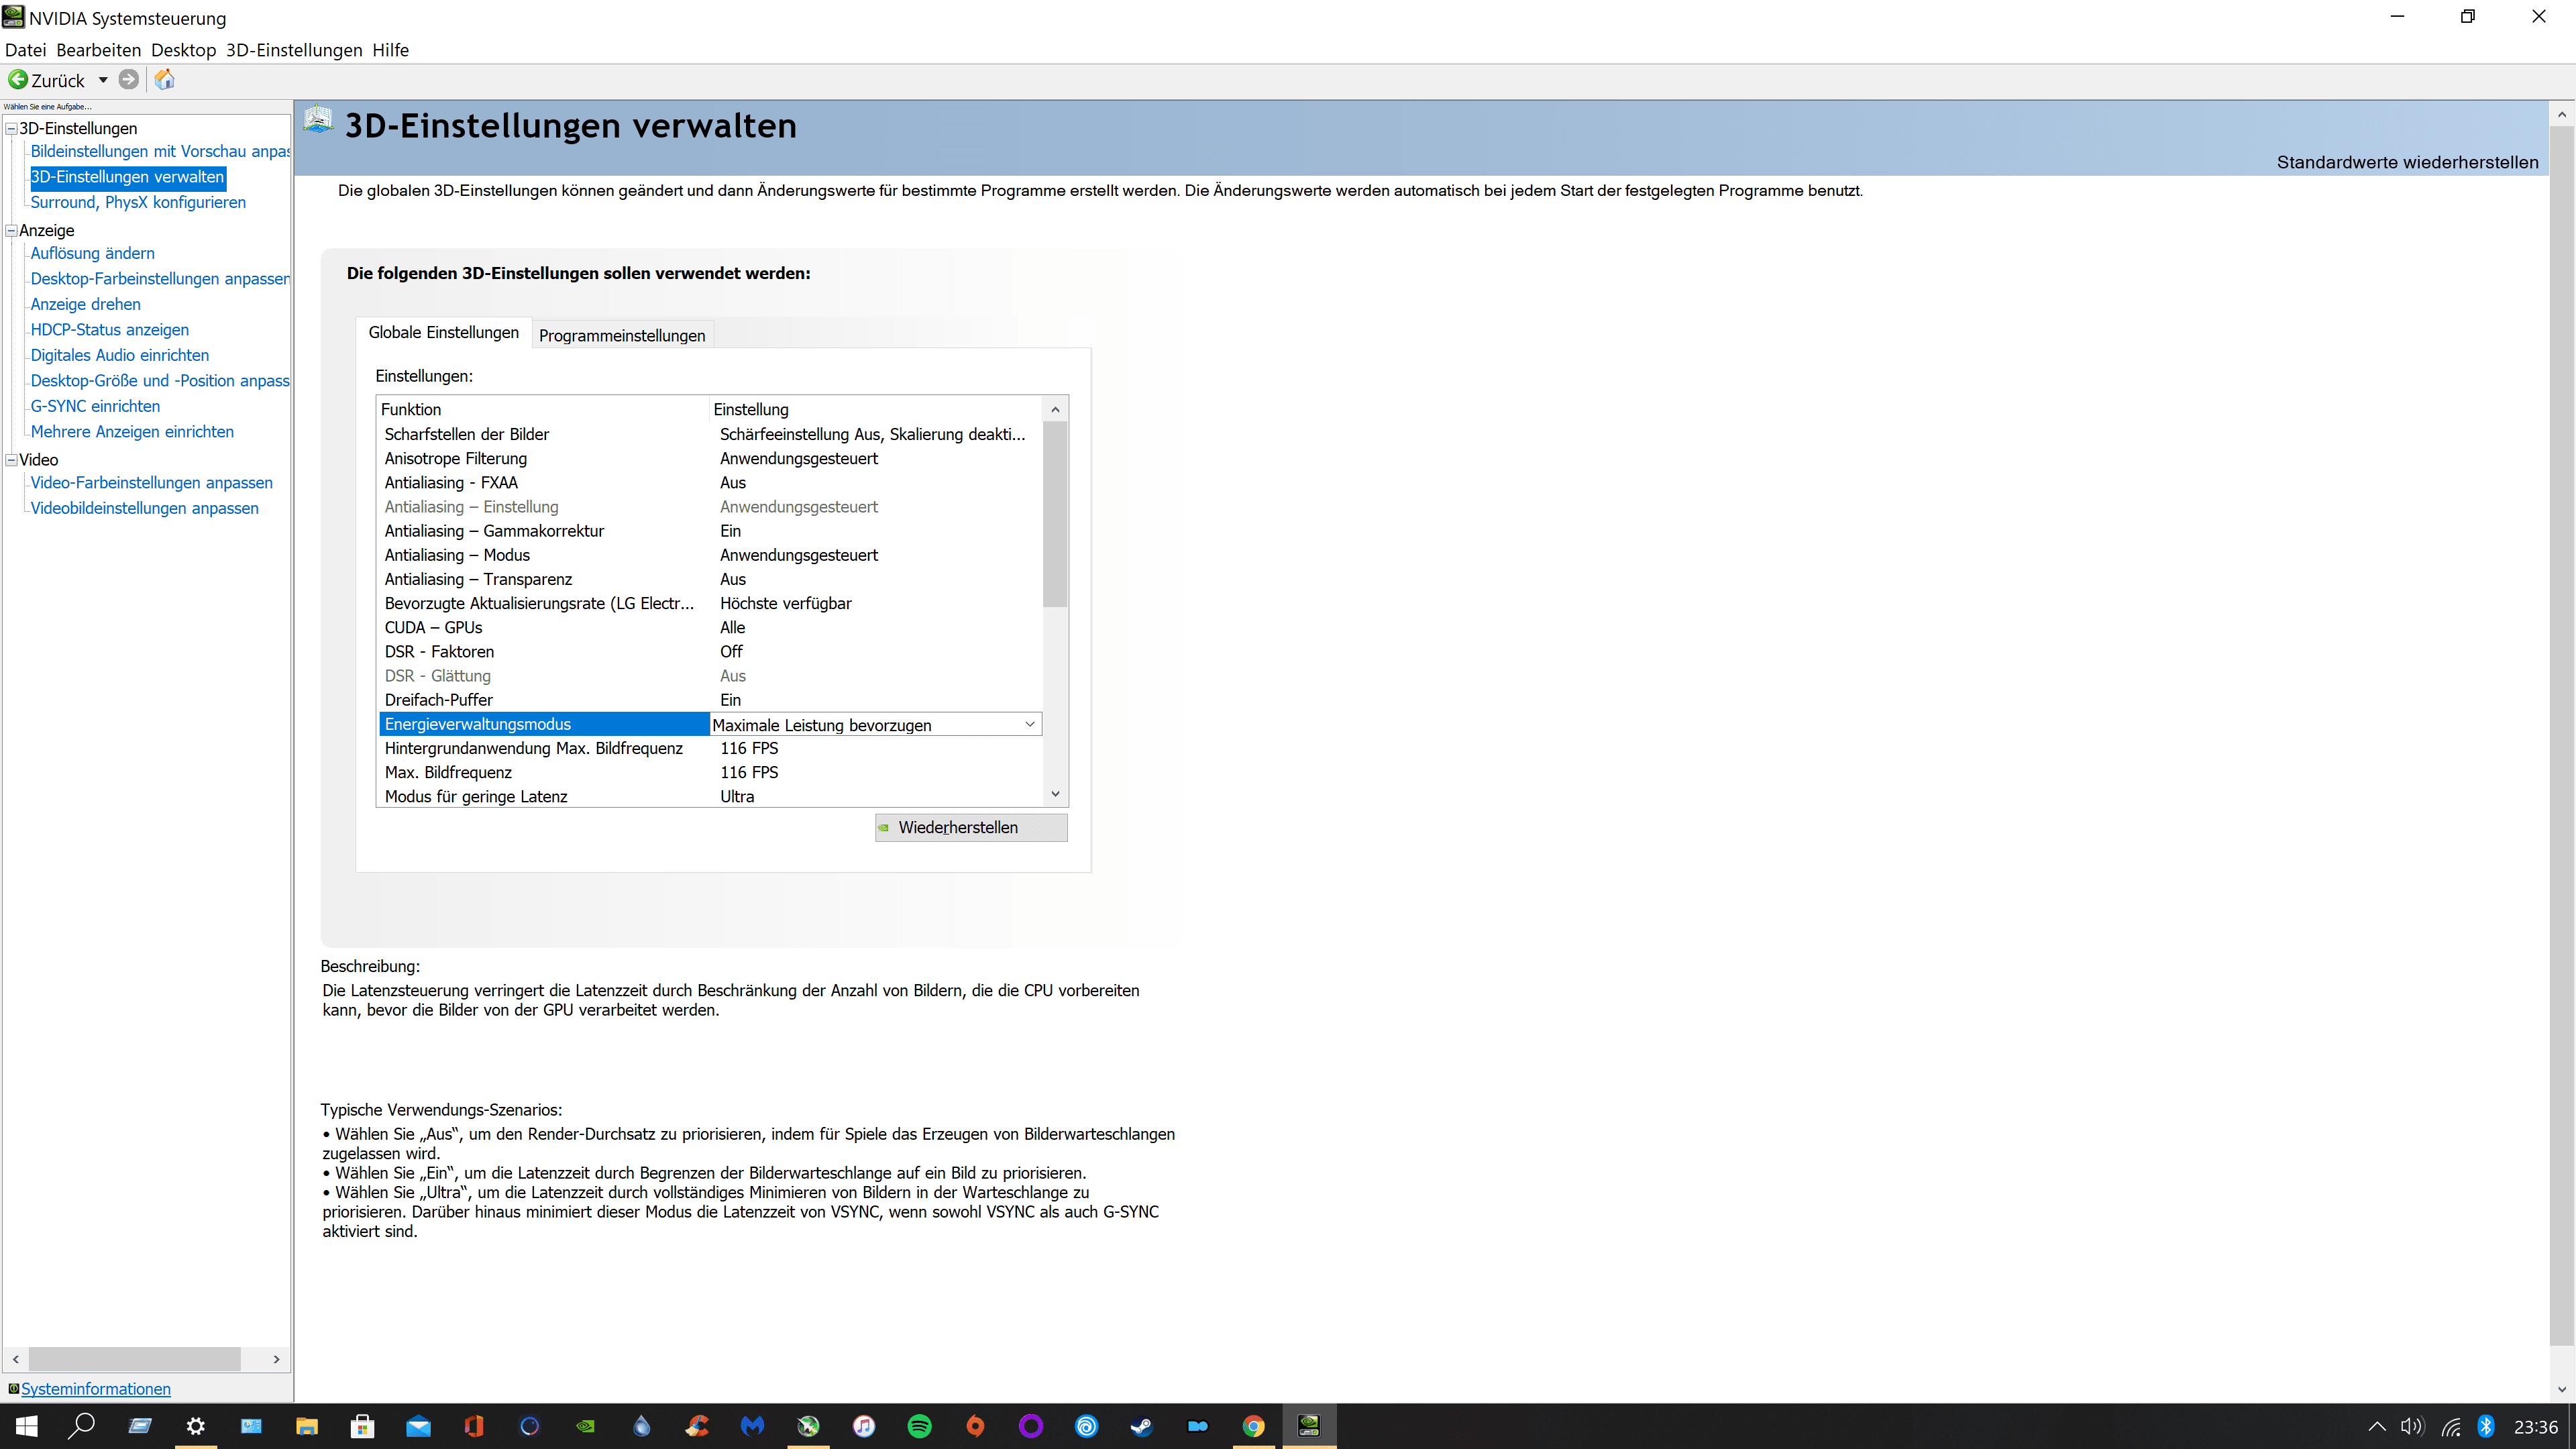2576x1449 pixels.
Task: Collapse the Anzeige tree node
Action: tap(12, 230)
